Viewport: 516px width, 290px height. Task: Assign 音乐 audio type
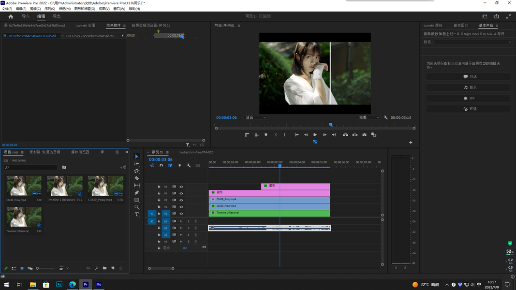coord(468,87)
